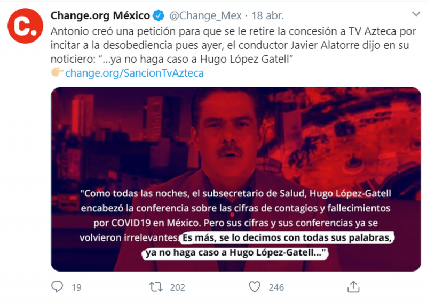The width and height of the screenshot is (427, 304).
Task: Like the tweet with the heart icon
Action: click(255, 287)
